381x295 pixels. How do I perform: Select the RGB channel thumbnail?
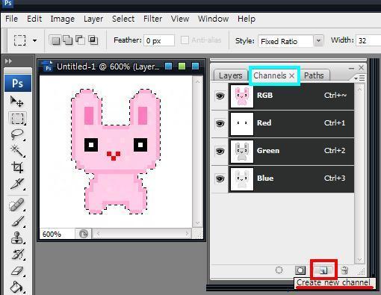coord(242,96)
